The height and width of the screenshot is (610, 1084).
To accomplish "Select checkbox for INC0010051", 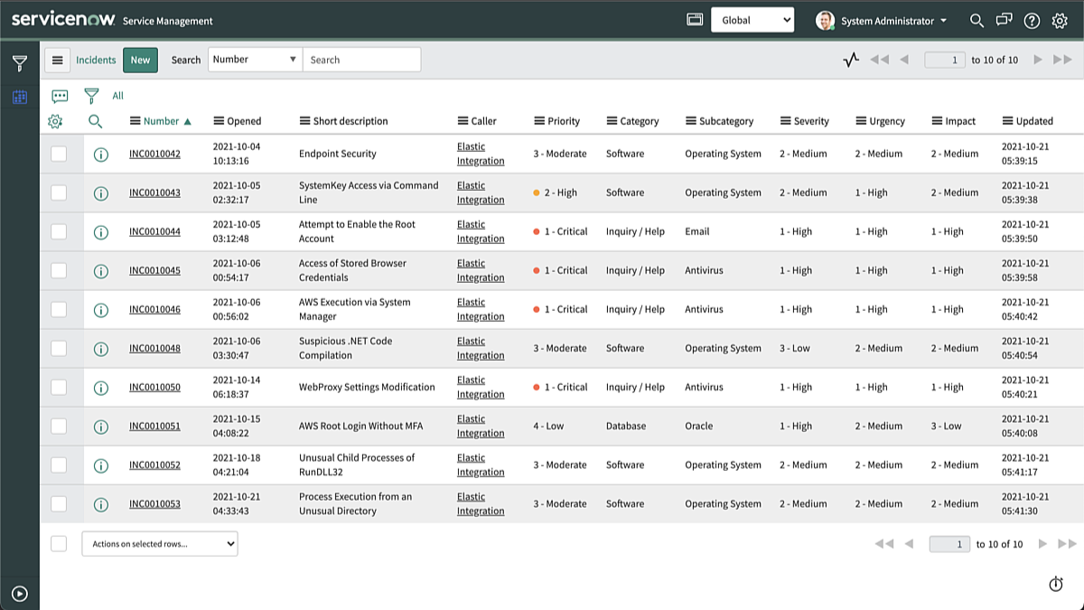I will point(59,426).
